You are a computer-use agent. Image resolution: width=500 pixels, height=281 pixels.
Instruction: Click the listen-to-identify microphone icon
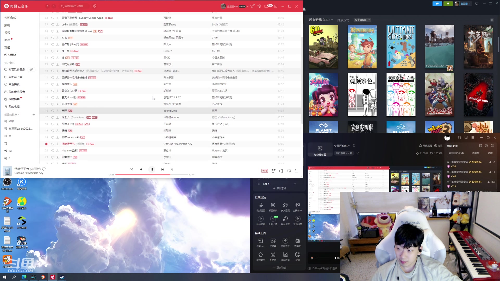click(x=94, y=6)
